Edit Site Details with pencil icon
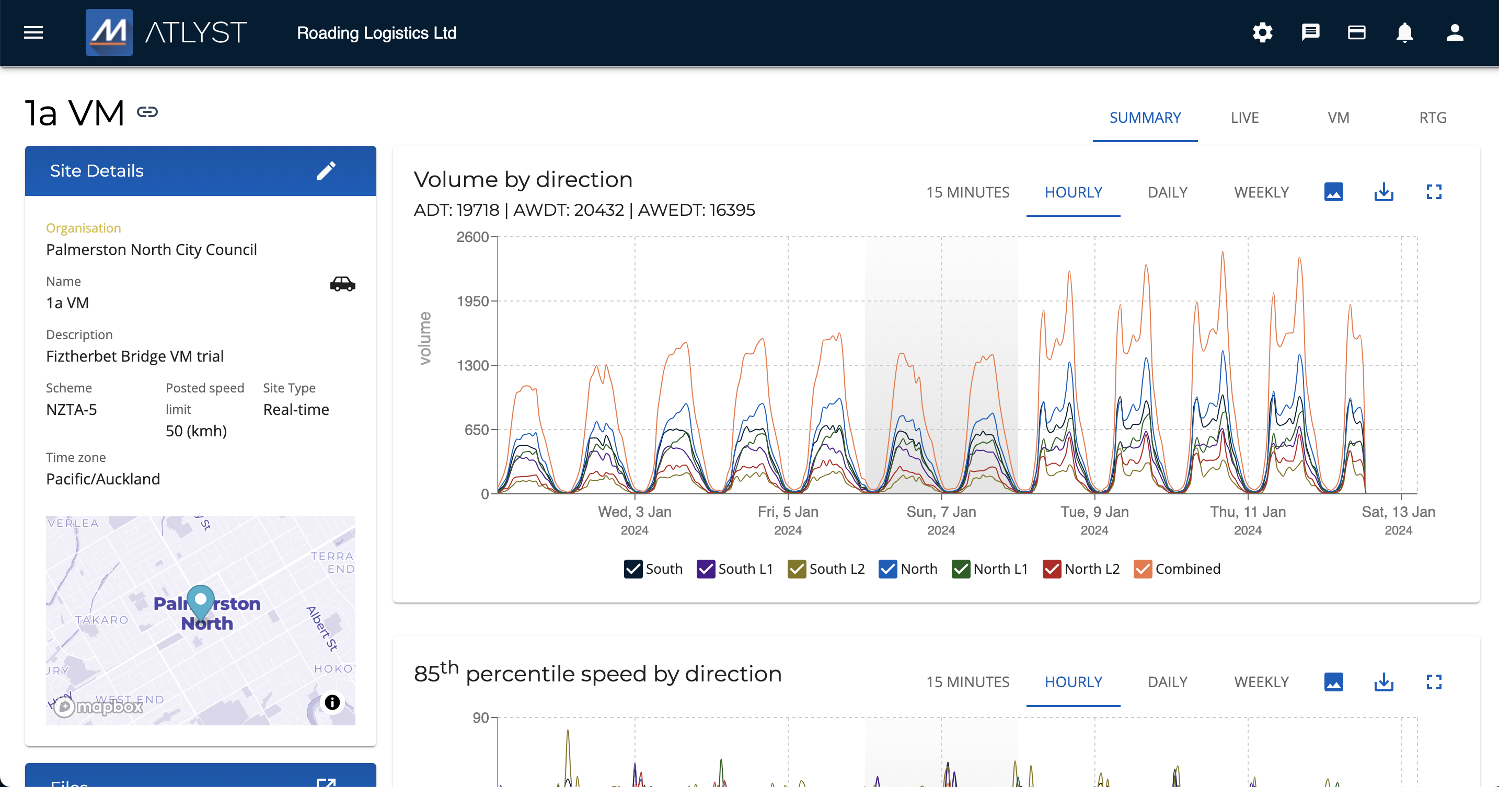Screen dimensions: 1499x787 pyautogui.click(x=326, y=170)
